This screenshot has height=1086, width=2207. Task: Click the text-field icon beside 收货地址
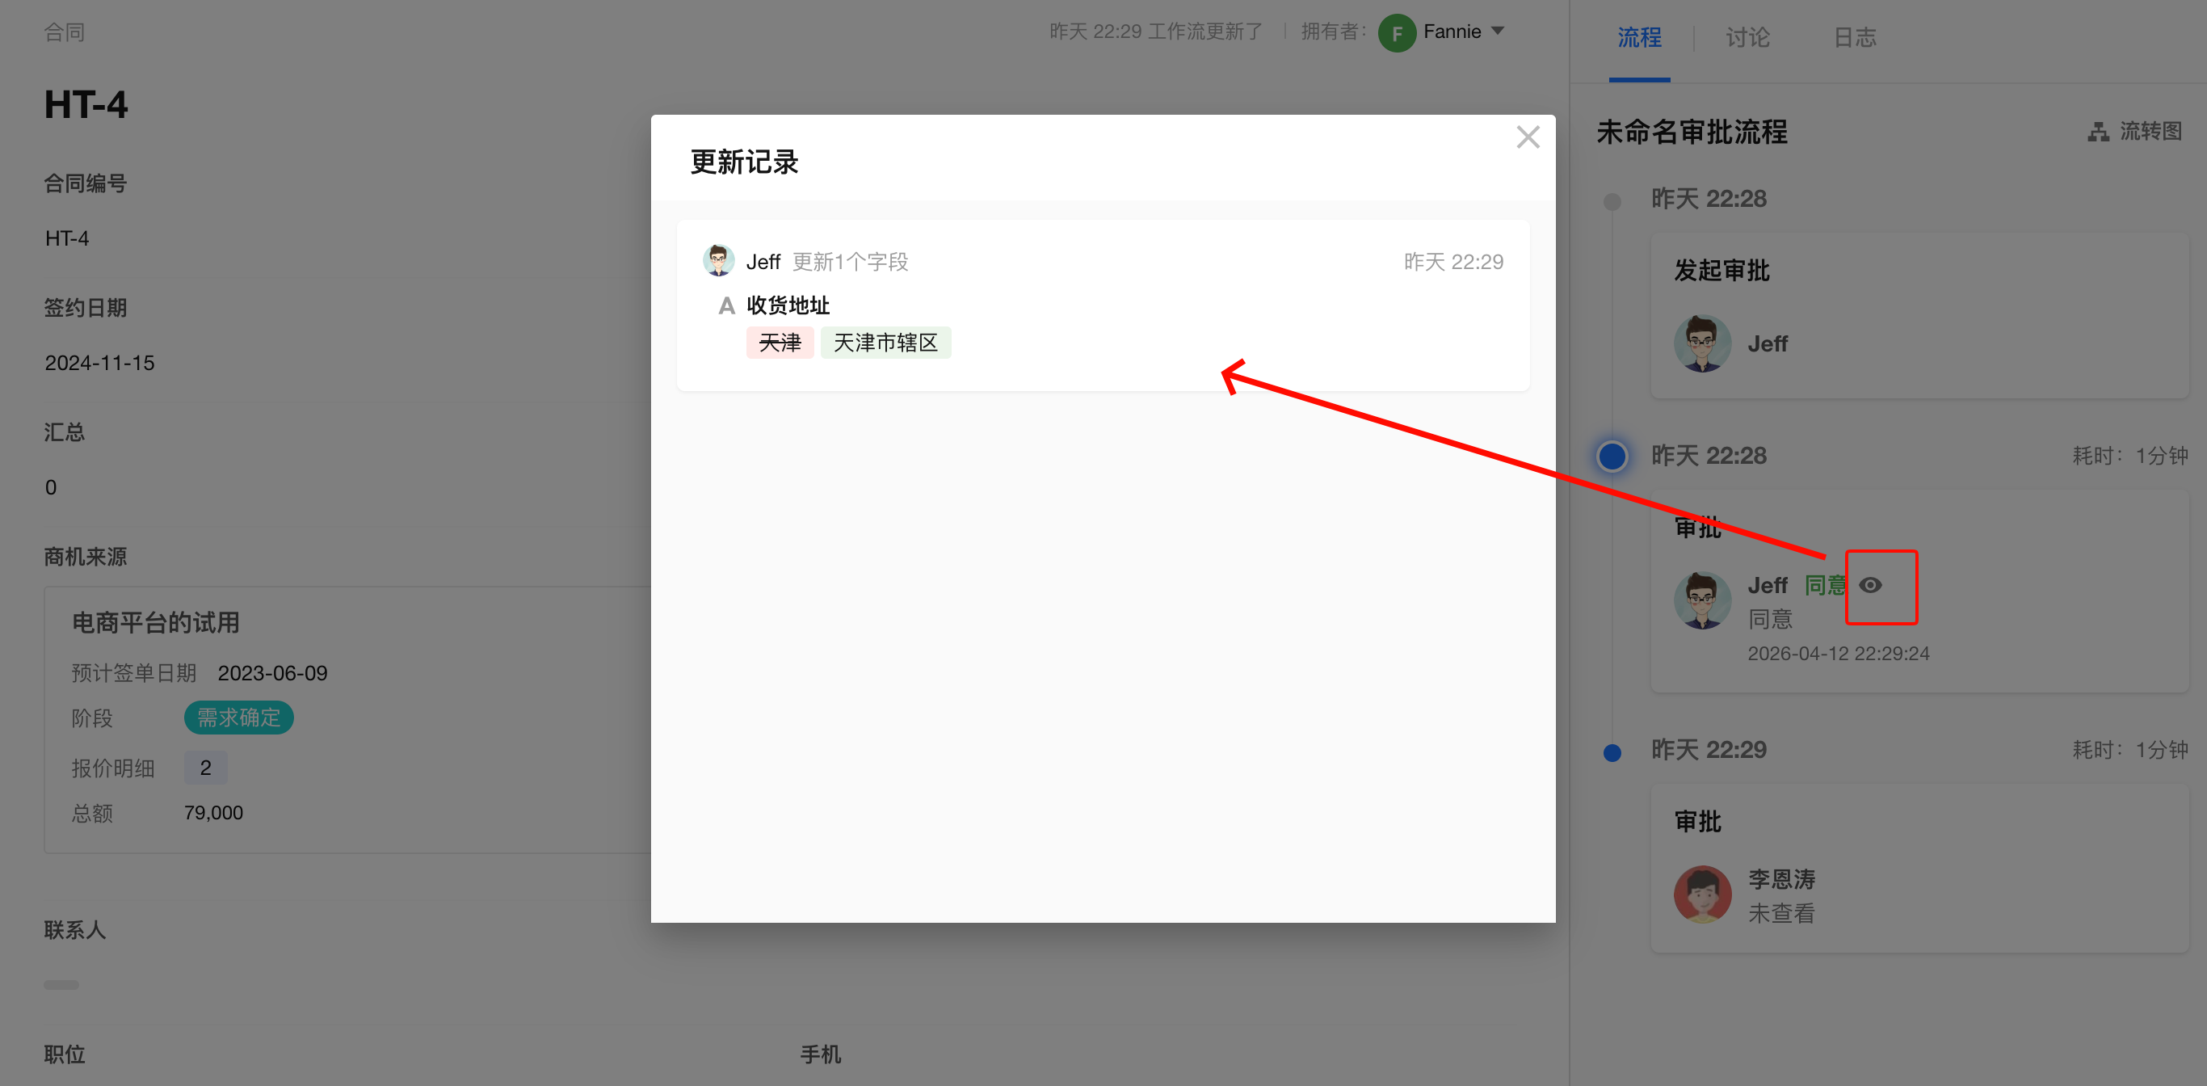[726, 305]
